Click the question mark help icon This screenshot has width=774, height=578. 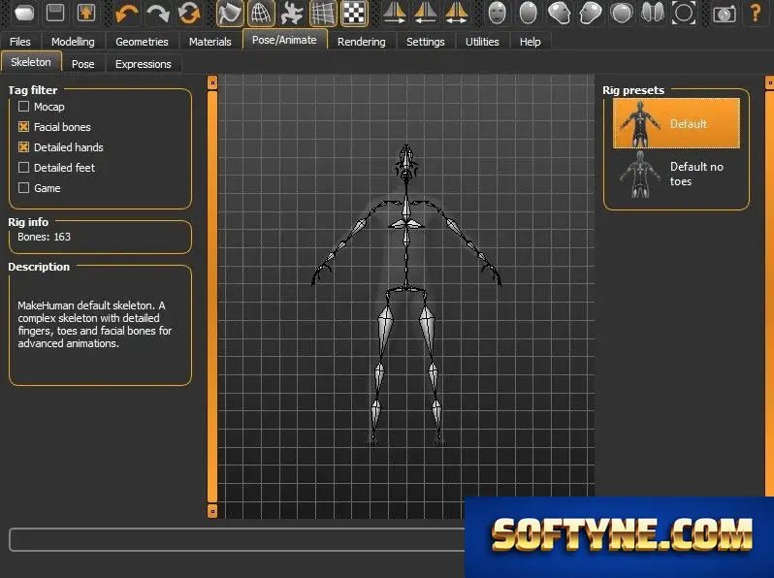click(755, 13)
